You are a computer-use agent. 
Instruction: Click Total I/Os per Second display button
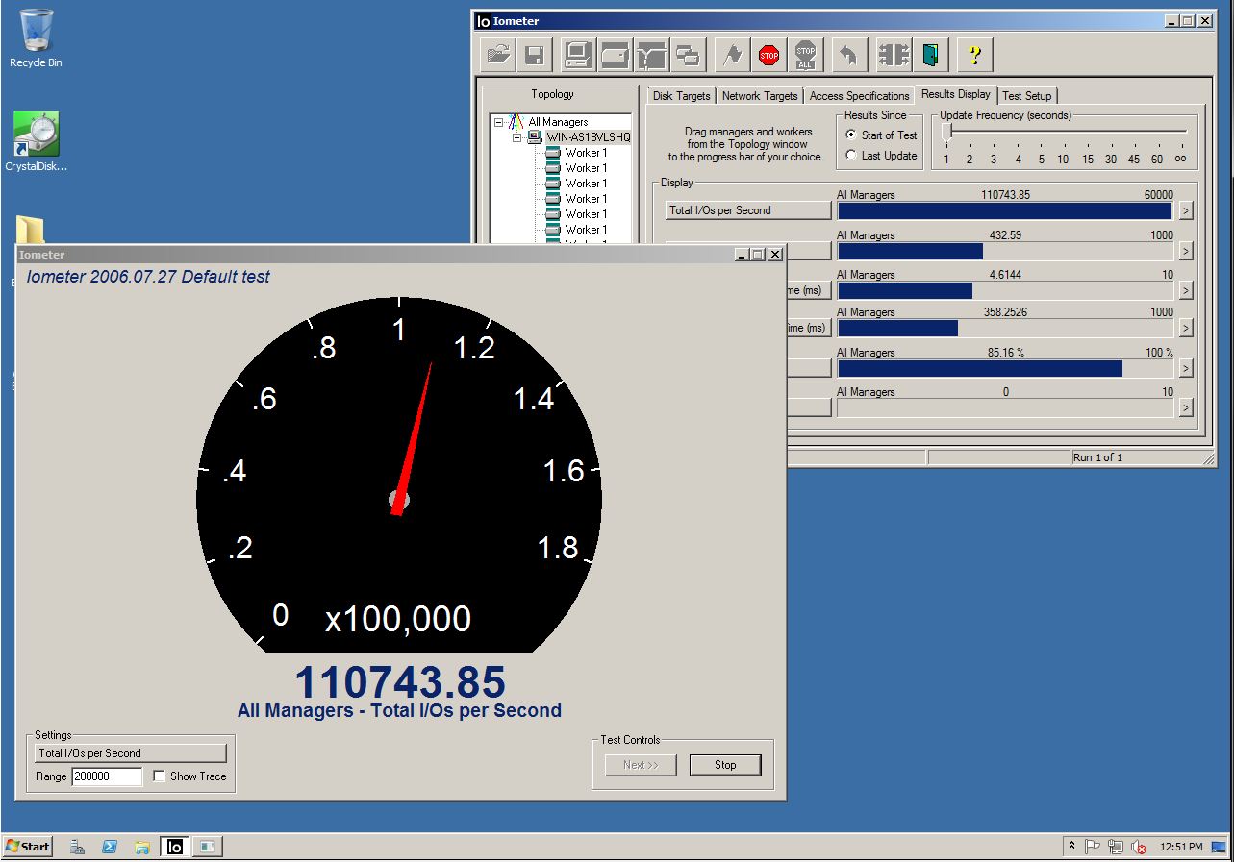click(x=748, y=210)
